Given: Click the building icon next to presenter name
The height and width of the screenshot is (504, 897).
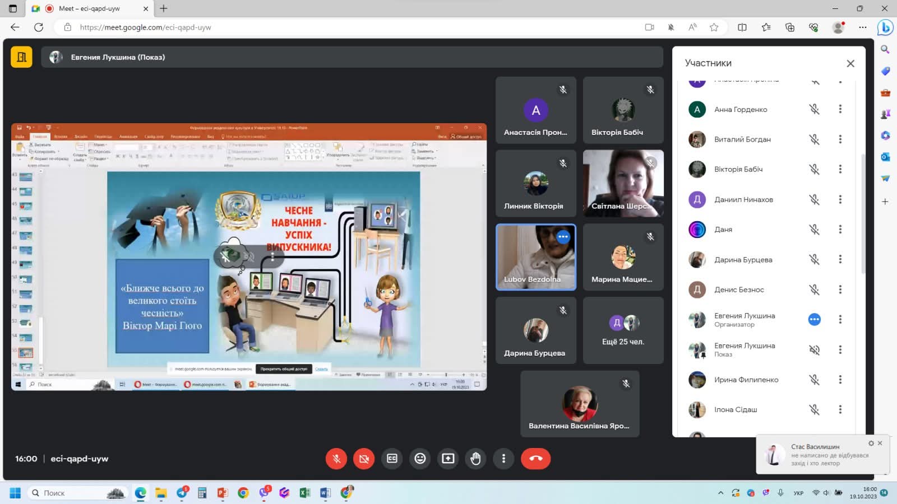Looking at the screenshot, I should pos(21,57).
